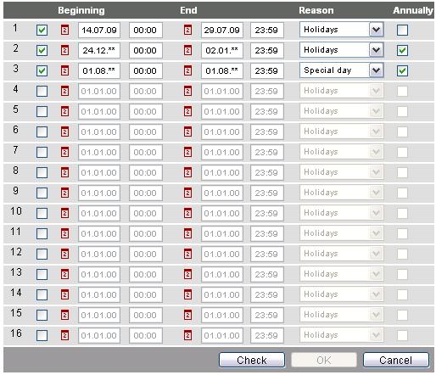Open the beginning date calendar for row 1
This screenshot has height=375, width=436.
(x=64, y=30)
